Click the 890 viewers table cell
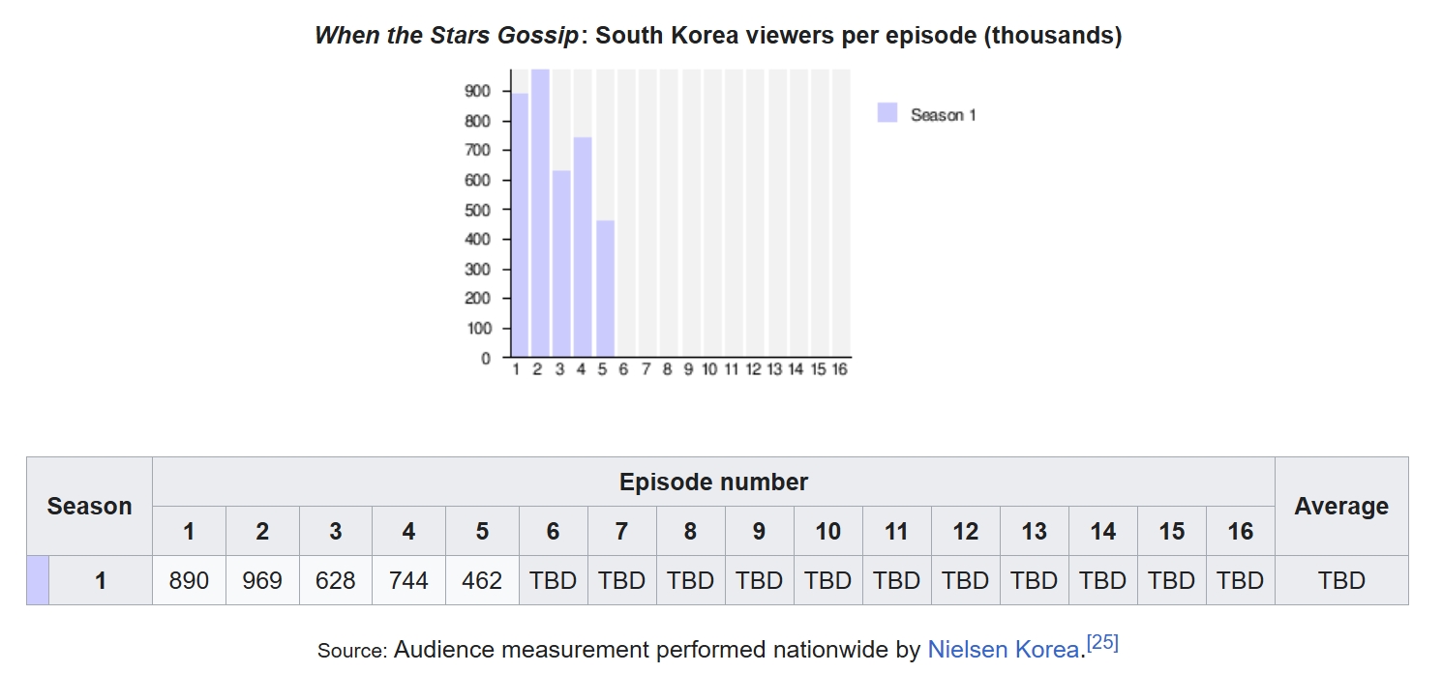The width and height of the screenshot is (1443, 673). pos(189,580)
